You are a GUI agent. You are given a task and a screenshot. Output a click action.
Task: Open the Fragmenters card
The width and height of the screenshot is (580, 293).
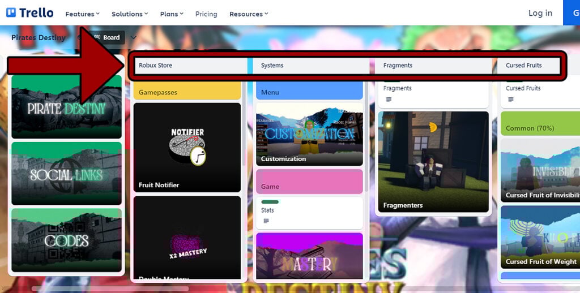[433, 162]
